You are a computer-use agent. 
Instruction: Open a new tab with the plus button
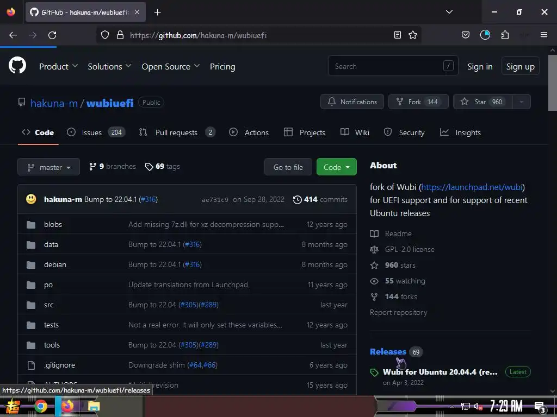pyautogui.click(x=157, y=12)
